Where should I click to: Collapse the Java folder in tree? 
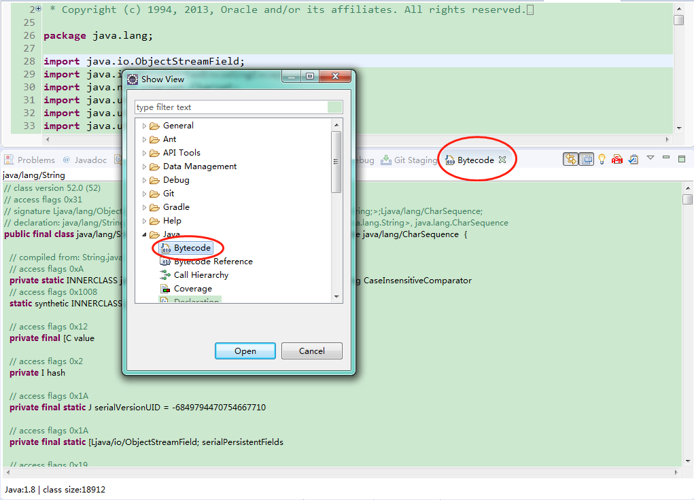pyautogui.click(x=144, y=234)
